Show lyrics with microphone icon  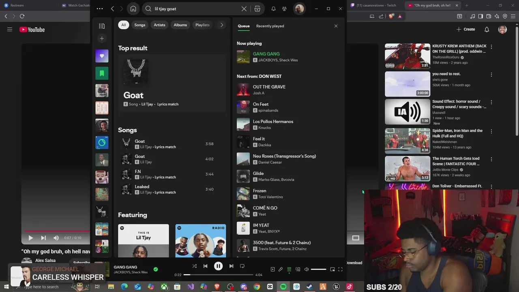coord(281,269)
